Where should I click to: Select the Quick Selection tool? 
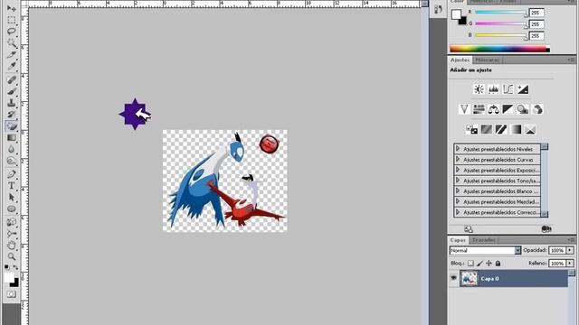pos(12,43)
